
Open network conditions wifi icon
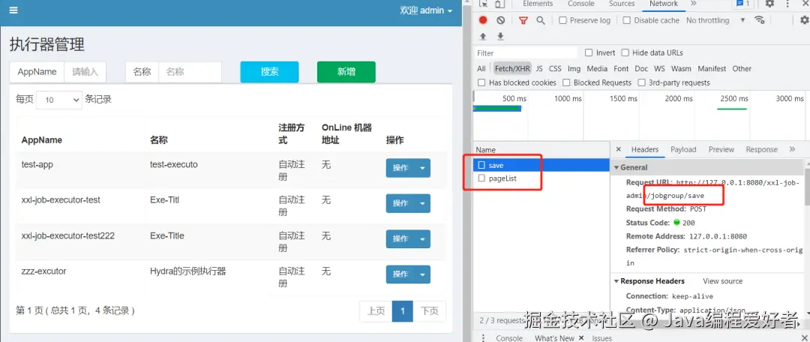click(759, 19)
